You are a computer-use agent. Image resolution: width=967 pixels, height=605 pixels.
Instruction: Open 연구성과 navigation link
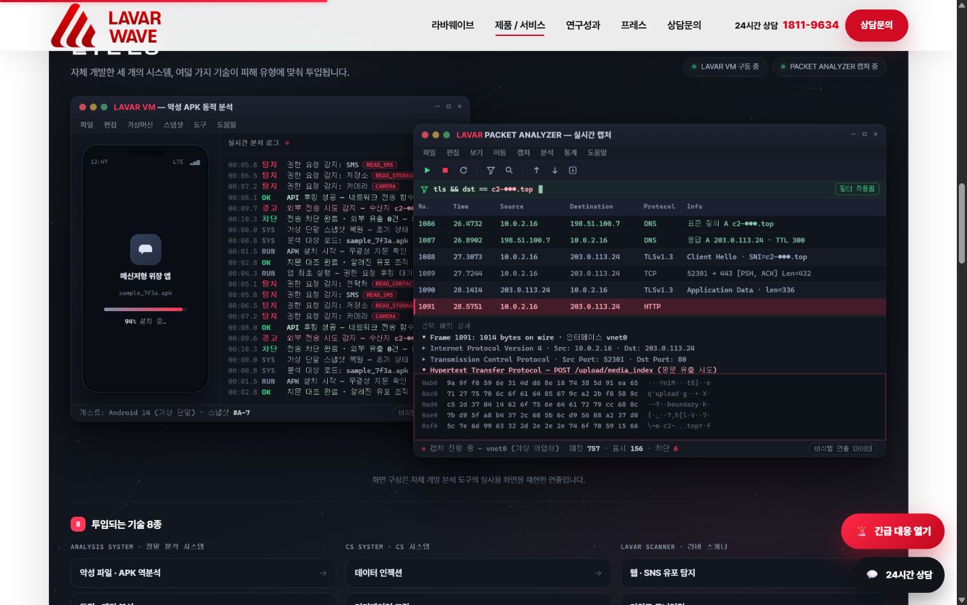click(x=583, y=25)
